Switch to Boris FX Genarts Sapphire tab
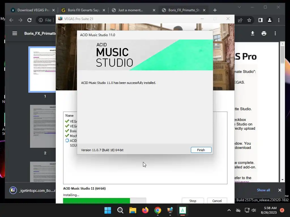 point(84,10)
